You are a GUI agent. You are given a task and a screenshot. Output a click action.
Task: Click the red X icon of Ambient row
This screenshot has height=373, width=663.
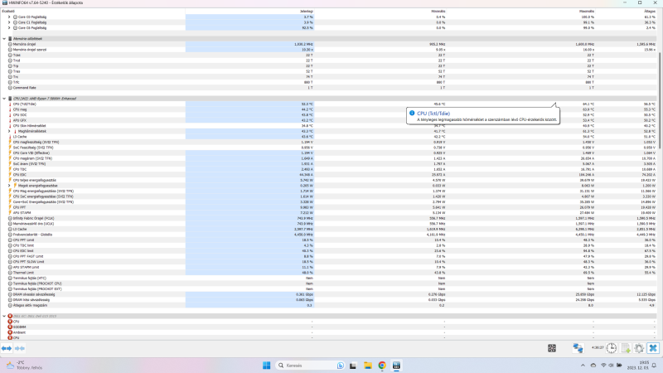click(x=10, y=332)
